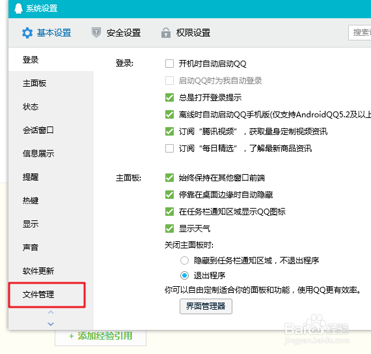
Task: Click disabled 启动QQ时为我自动登录 checkbox
Action: [169, 81]
